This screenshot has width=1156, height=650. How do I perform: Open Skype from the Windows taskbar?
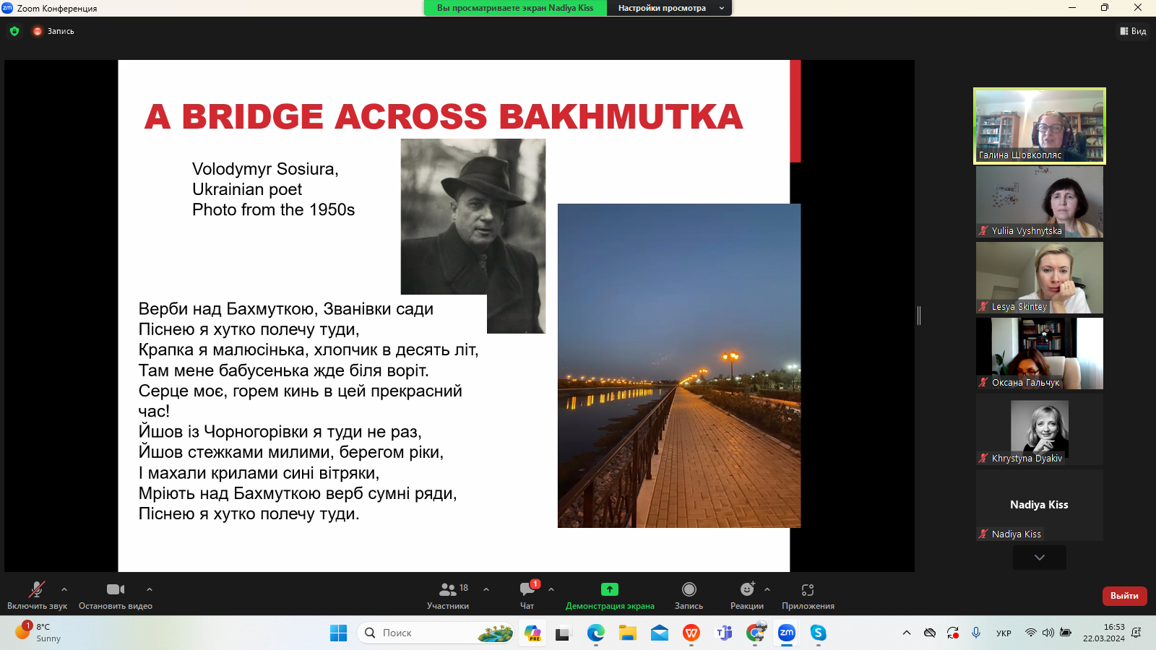tap(818, 633)
